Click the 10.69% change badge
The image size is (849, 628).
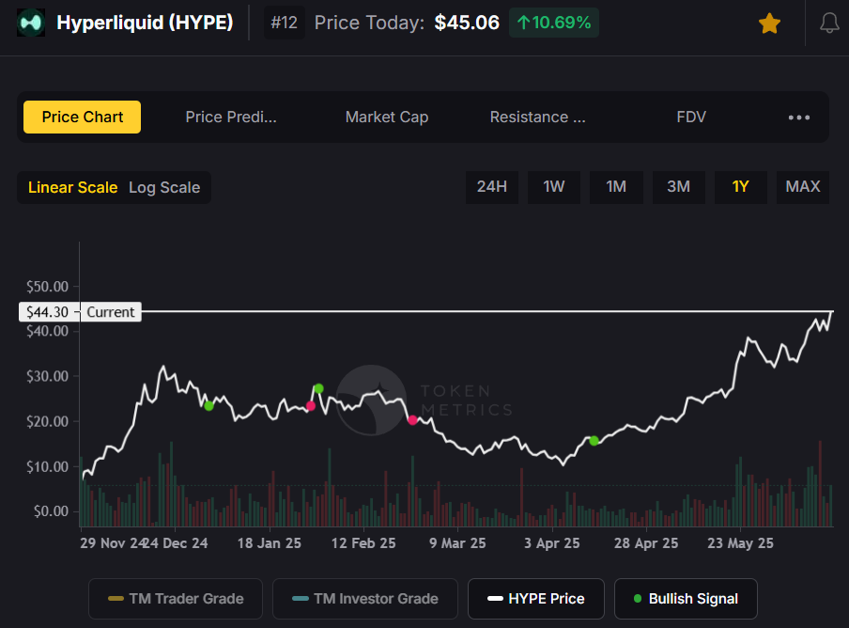click(x=554, y=23)
